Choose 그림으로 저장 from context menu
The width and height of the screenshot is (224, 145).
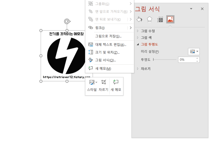point(110,36)
